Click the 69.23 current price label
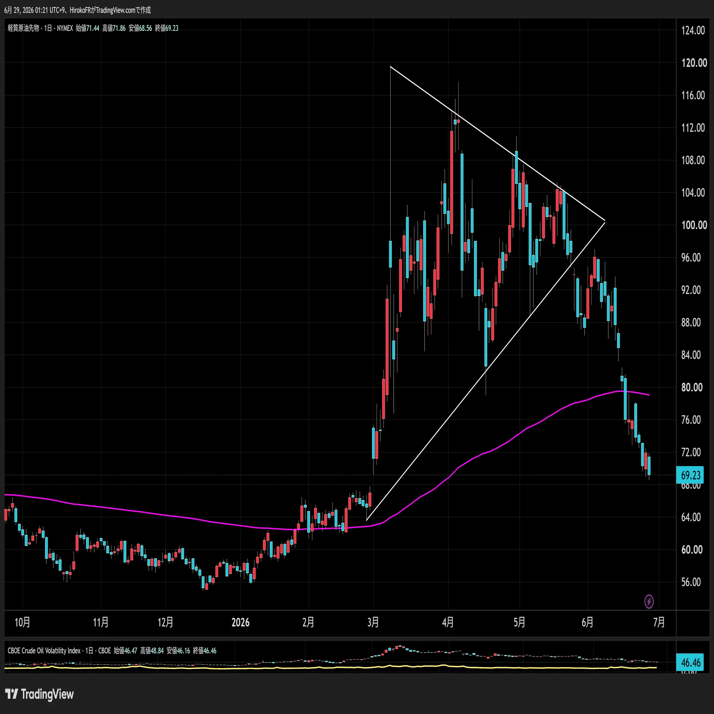Image resolution: width=714 pixels, height=714 pixels. [x=690, y=475]
